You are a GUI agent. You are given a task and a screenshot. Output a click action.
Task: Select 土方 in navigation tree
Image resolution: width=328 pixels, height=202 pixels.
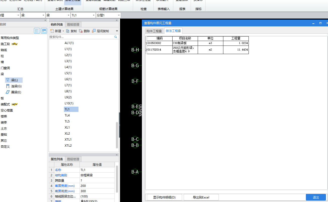point(4,128)
